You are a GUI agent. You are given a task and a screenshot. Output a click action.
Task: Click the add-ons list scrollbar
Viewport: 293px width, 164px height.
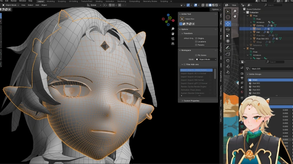[x=215, y=73]
